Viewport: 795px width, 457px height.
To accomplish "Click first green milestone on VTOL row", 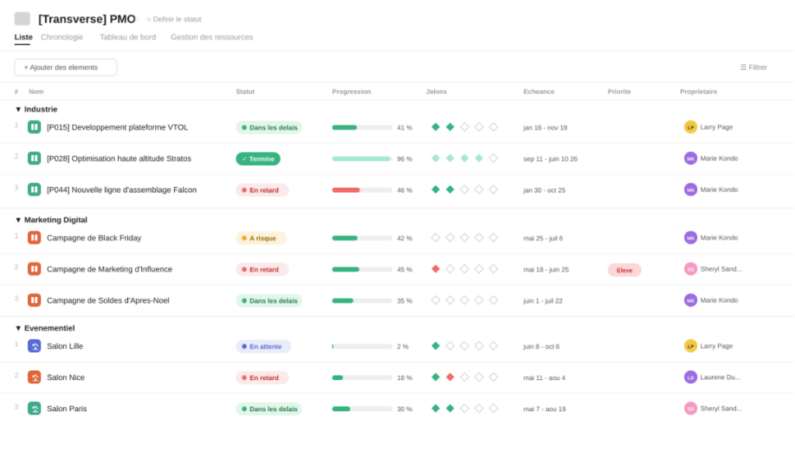I will coord(436,127).
